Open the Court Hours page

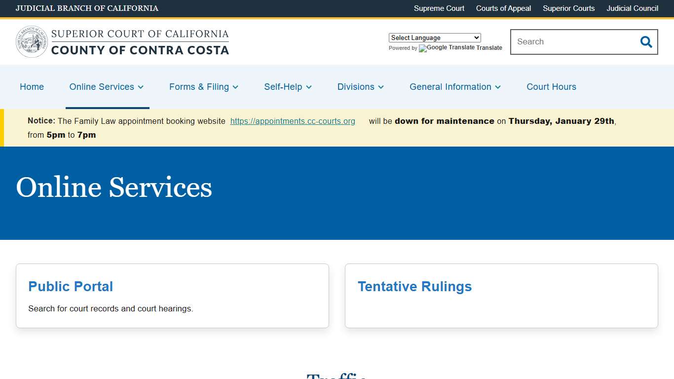pos(551,87)
